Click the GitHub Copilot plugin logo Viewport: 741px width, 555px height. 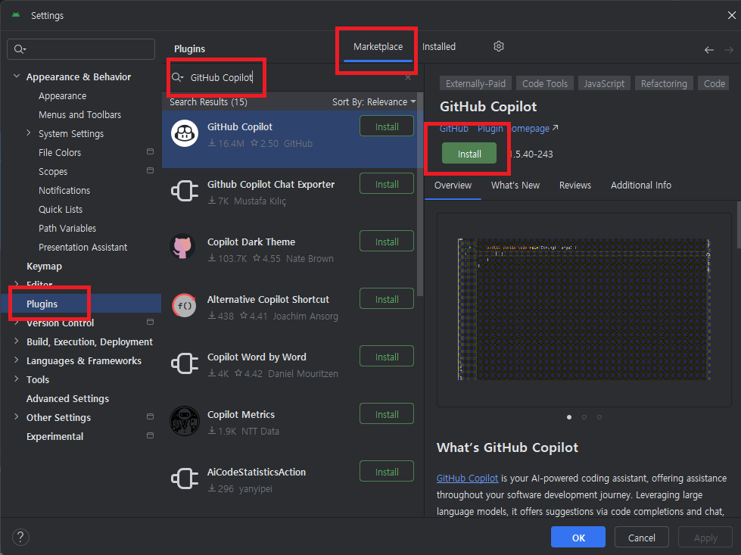(185, 133)
